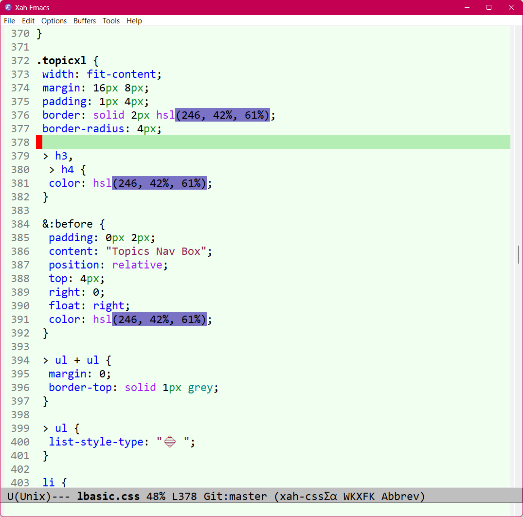The image size is (523, 517).
Task: Click line number 370 in the margin
Action: point(20,34)
